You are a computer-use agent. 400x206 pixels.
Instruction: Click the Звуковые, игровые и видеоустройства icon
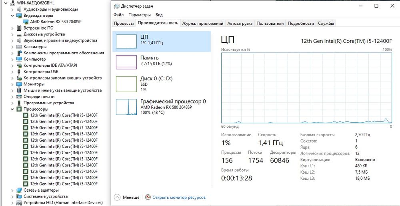tap(19, 40)
